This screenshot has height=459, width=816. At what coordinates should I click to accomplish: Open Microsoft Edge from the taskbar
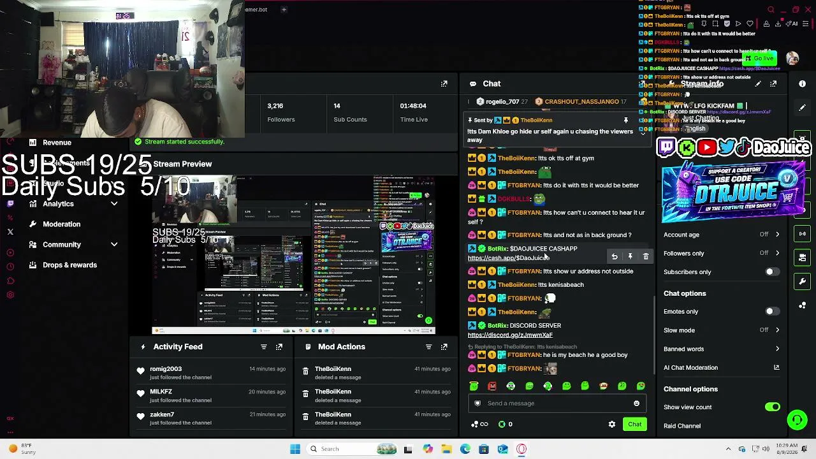465,449
